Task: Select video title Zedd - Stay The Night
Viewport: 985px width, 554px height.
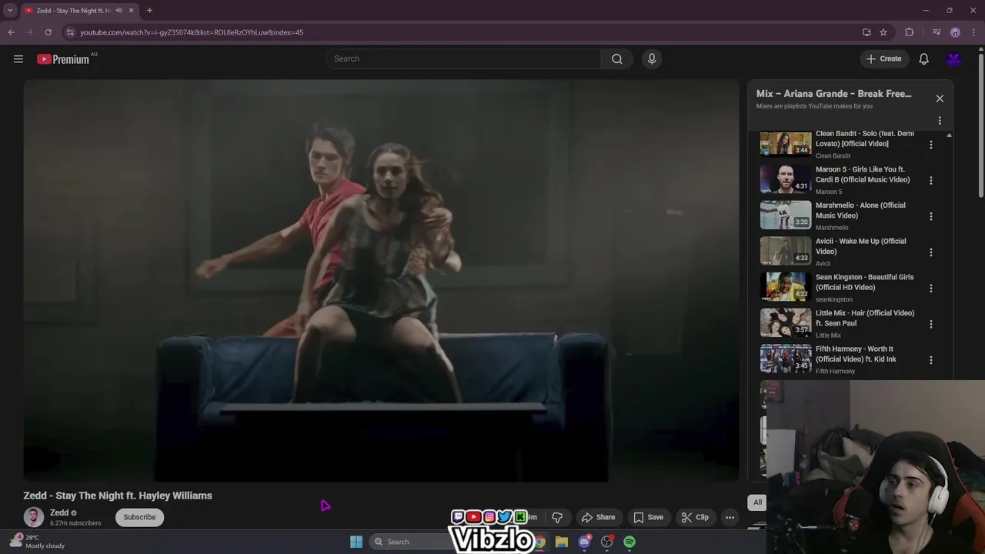Action: point(118,496)
